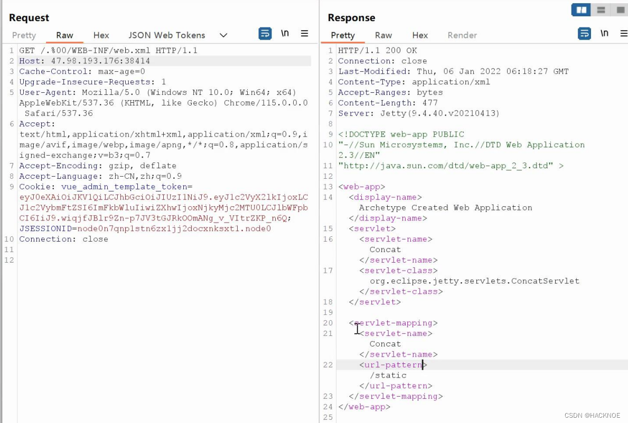This screenshot has width=628, height=423.
Task: Switch to Request Pretty tab
Action: 24,35
